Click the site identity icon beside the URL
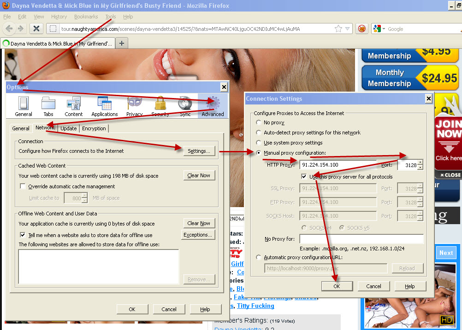 point(53,29)
